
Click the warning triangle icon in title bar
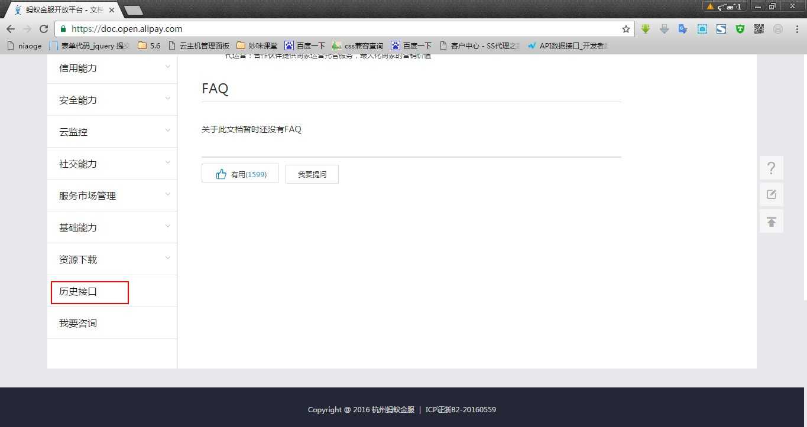(710, 6)
